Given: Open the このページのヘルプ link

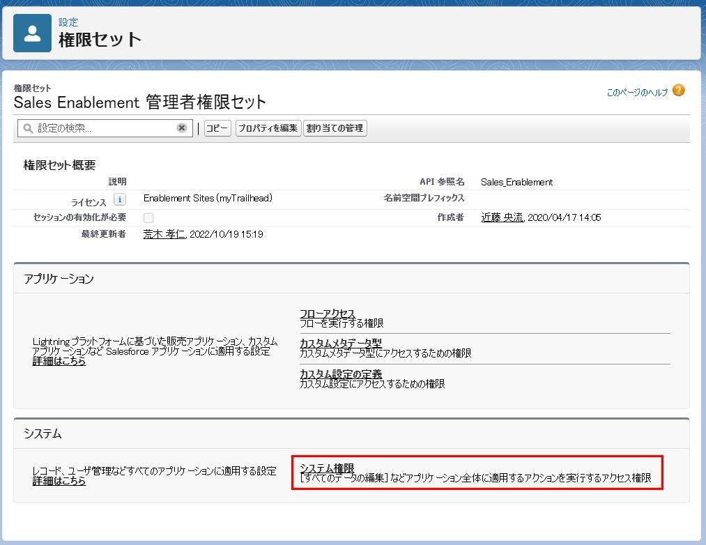Looking at the screenshot, I should click(637, 93).
